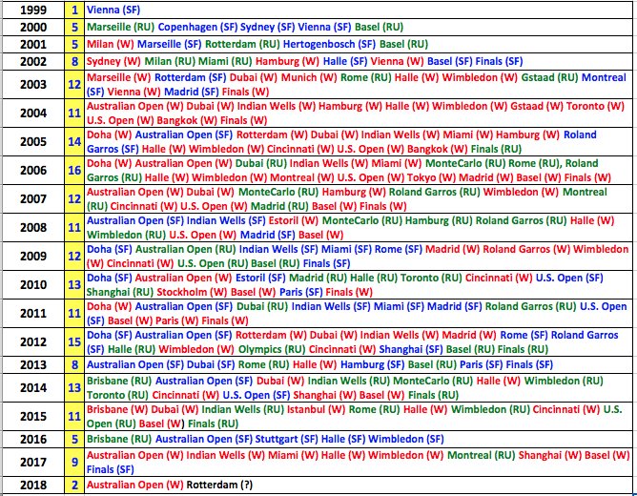The image size is (637, 496).
Task: Select the year cell 2012
Action: click(33, 342)
